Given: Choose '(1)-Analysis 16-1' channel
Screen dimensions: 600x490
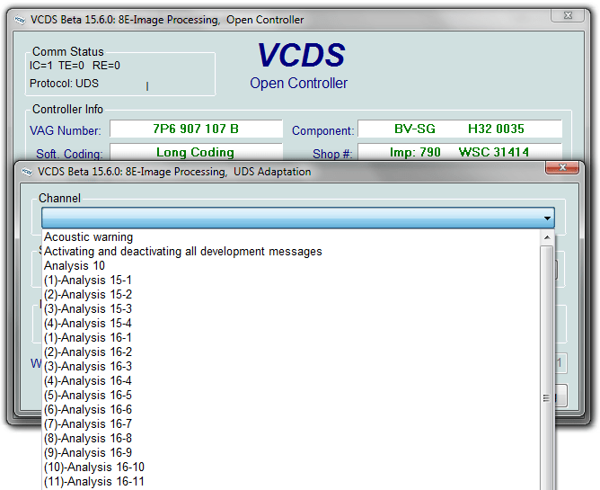Looking at the screenshot, I should point(291,337).
